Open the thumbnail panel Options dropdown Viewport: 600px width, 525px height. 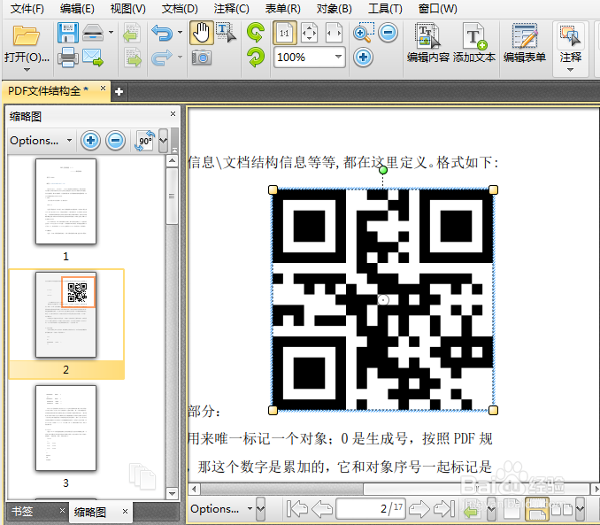coord(41,141)
